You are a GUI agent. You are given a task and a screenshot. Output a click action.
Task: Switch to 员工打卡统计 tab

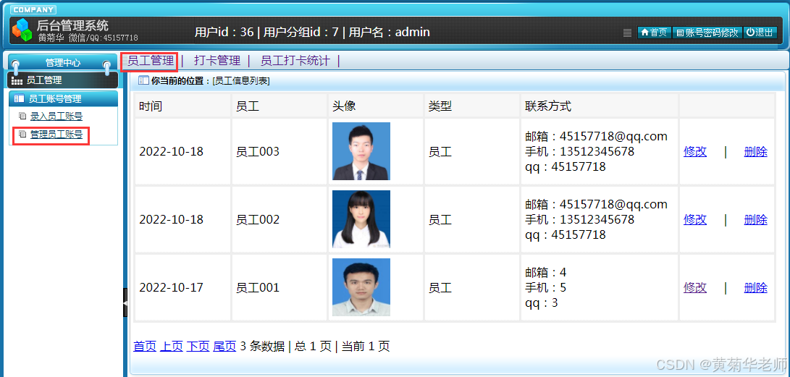click(x=295, y=61)
